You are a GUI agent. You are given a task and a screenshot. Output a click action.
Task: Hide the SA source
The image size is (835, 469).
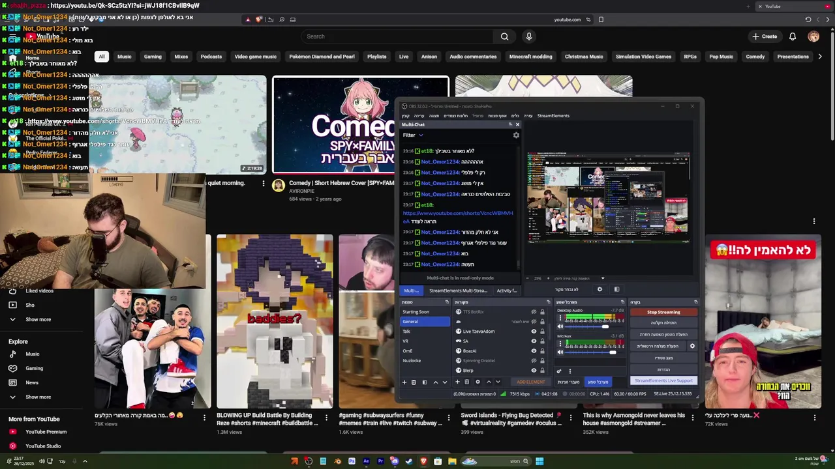(534, 341)
